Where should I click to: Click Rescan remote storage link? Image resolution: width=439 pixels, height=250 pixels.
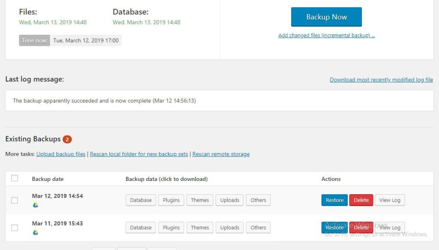point(221,154)
